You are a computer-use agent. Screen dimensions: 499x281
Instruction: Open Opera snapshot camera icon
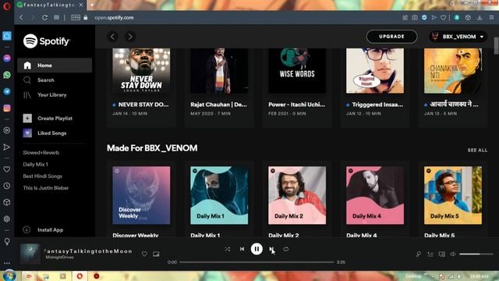point(414,17)
